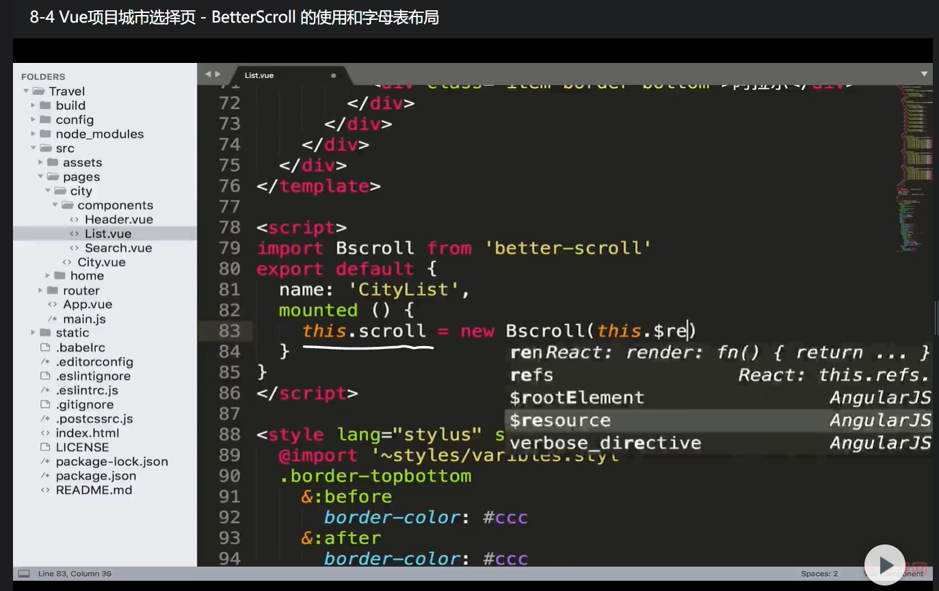The image size is (939, 591).
Task: Click the README.md file type icon
Action: (45, 490)
